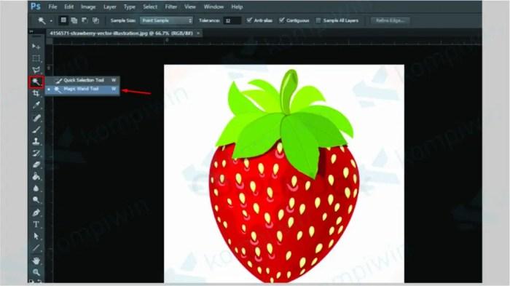Select the Rectangular Marquee tool
Image resolution: width=510 pixels, height=286 pixels.
(36, 58)
